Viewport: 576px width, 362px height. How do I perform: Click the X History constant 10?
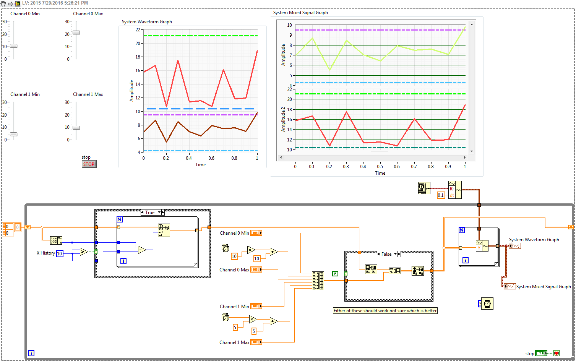coord(60,253)
